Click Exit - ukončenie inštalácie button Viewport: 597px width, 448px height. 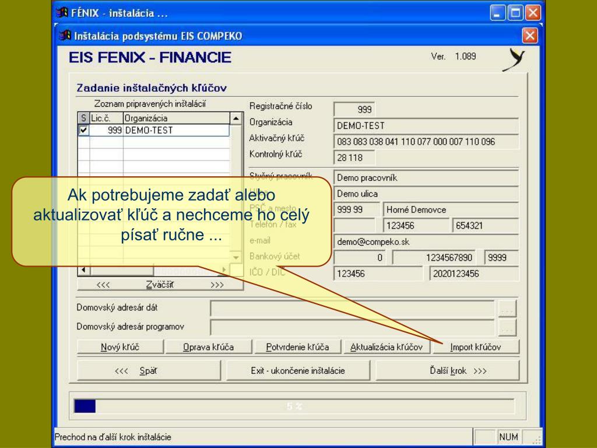(x=298, y=370)
